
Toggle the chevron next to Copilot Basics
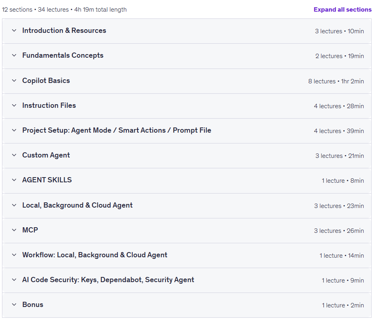[x=14, y=81]
